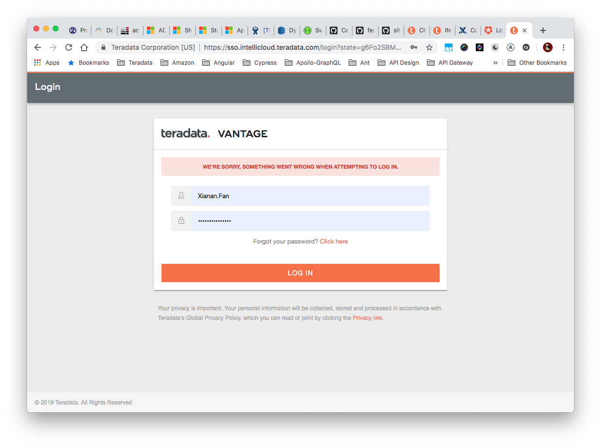Screen dimensions: 601x448
Task: Open the ColorZilla color picker extension
Action: [x=464, y=47]
